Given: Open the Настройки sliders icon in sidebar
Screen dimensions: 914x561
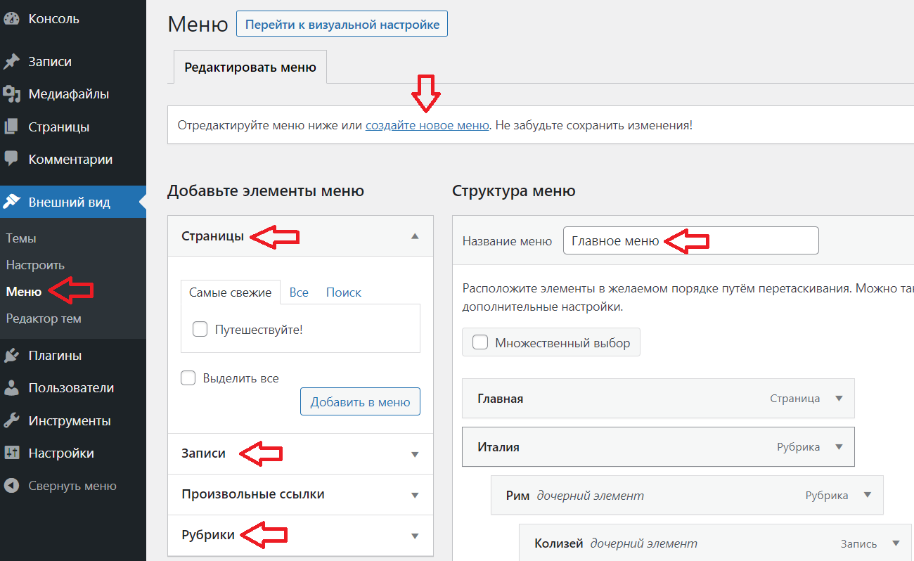Looking at the screenshot, I should click(x=11, y=453).
